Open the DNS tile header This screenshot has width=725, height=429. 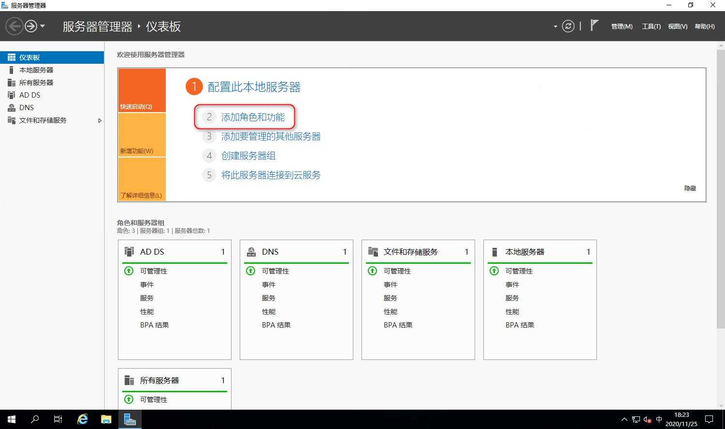coord(296,252)
